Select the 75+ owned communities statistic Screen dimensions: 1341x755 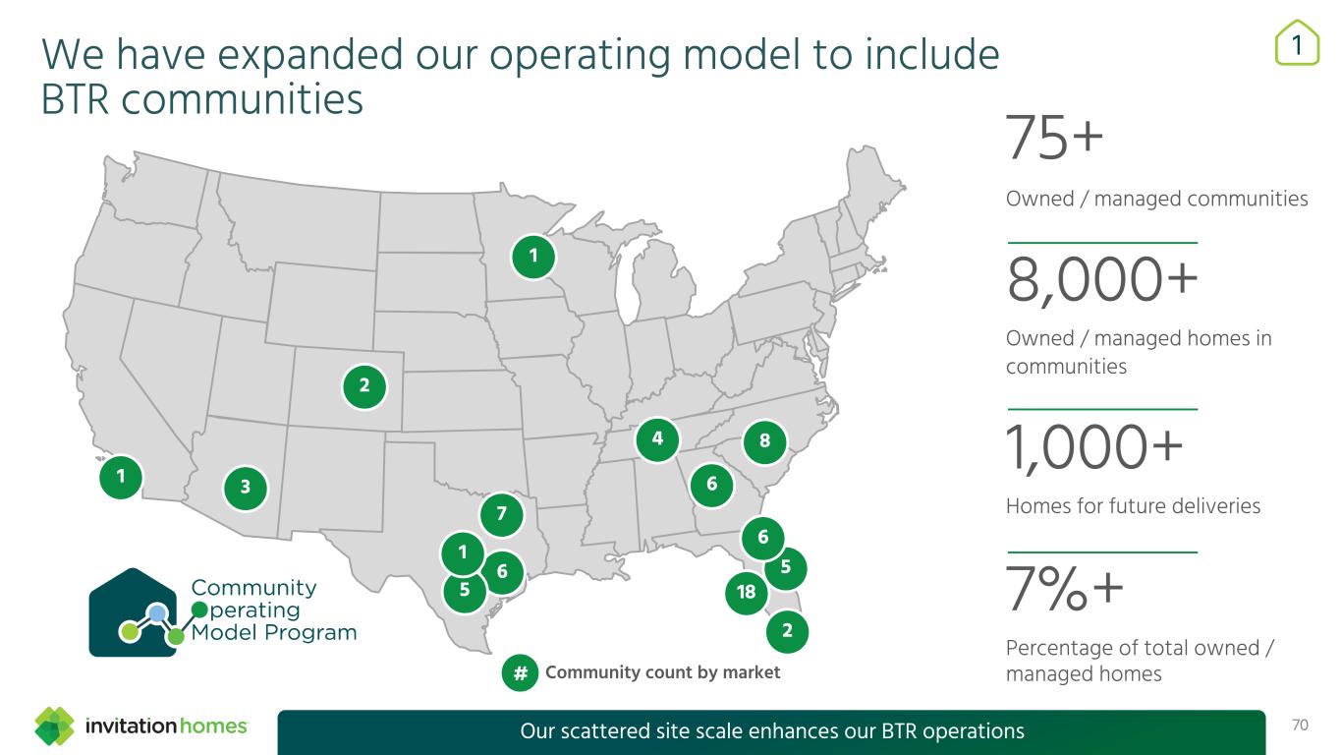[1054, 145]
